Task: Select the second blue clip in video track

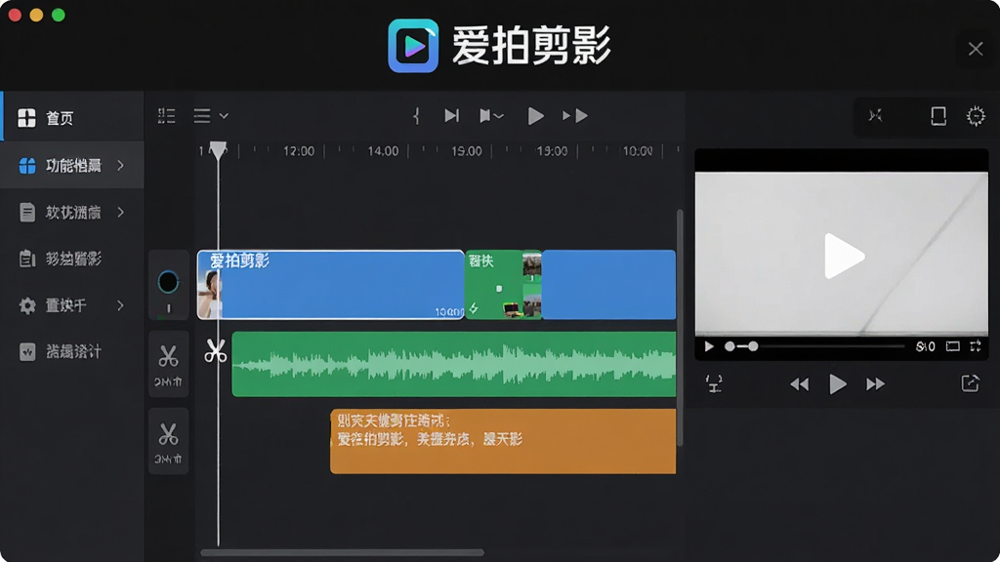Action: (608, 284)
